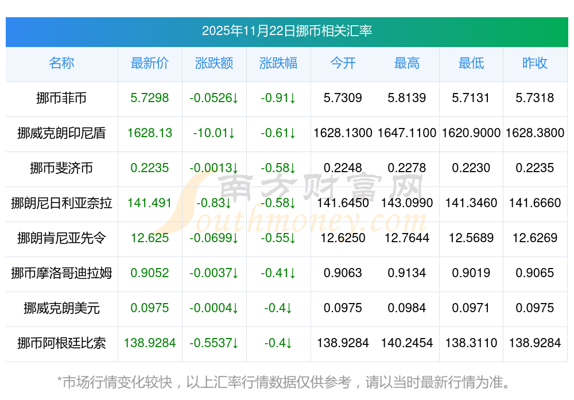Click the down arrow beside -10.01
This screenshot has width=574, height=400.
tap(231, 133)
